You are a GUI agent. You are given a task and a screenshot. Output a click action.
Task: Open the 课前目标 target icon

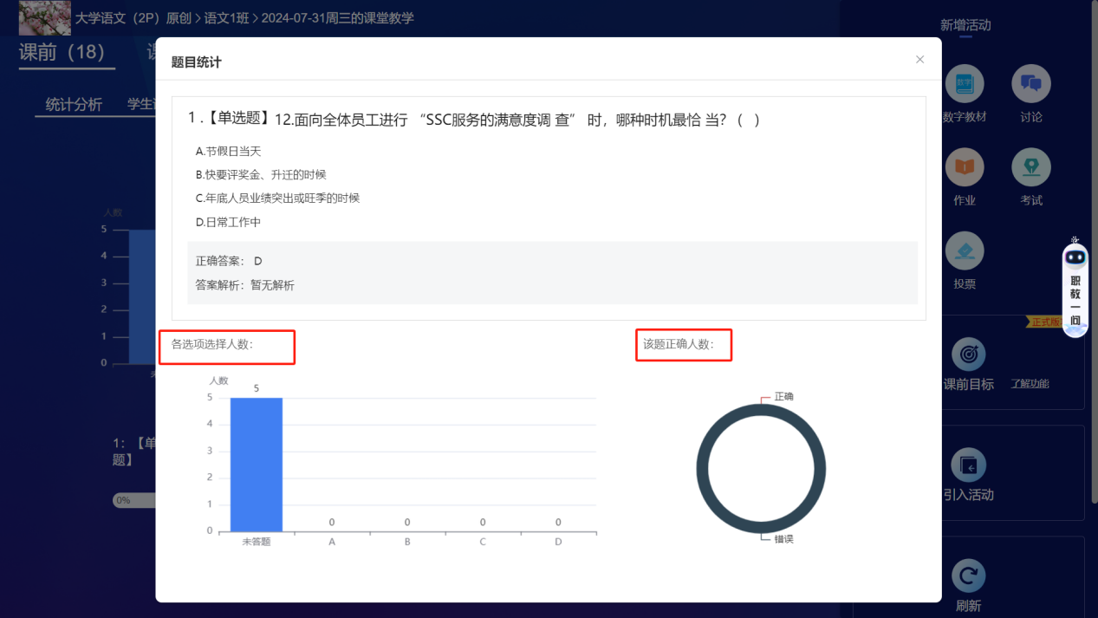pyautogui.click(x=968, y=355)
